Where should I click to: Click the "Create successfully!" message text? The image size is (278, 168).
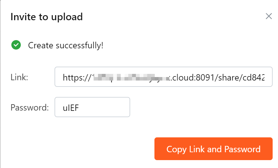tap(66, 45)
